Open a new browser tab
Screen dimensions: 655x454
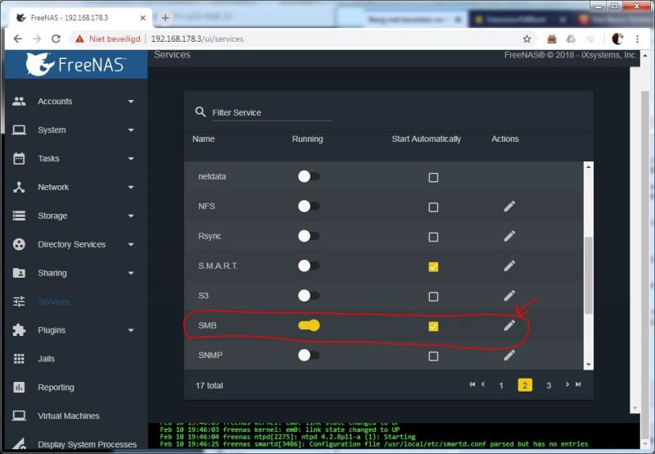[x=165, y=18]
